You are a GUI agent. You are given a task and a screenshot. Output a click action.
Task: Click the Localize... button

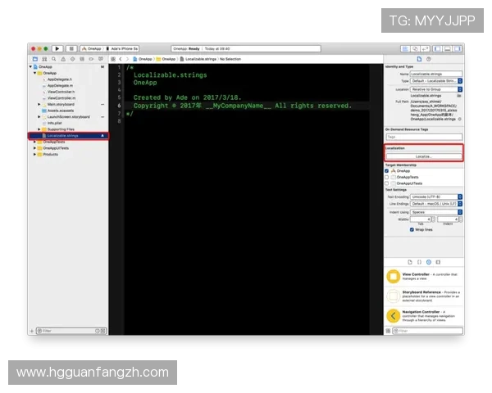click(423, 156)
